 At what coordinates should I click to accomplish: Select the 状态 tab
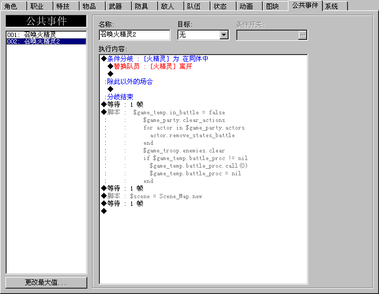[223, 6]
